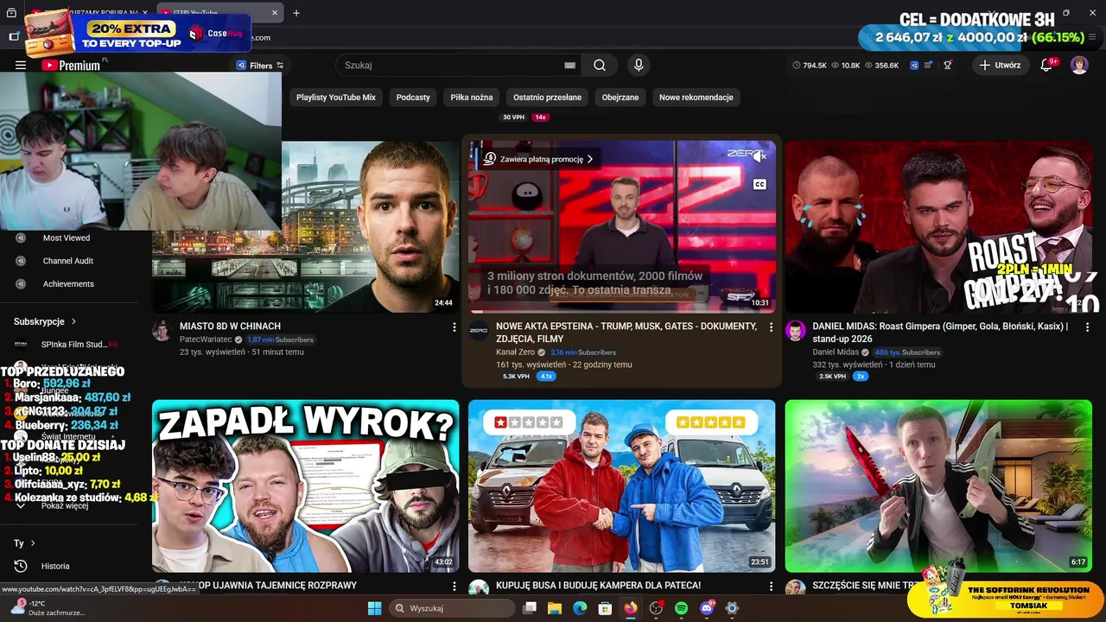Open the Kanał Zero channel name link
This screenshot has height=622, width=1106.
point(516,352)
